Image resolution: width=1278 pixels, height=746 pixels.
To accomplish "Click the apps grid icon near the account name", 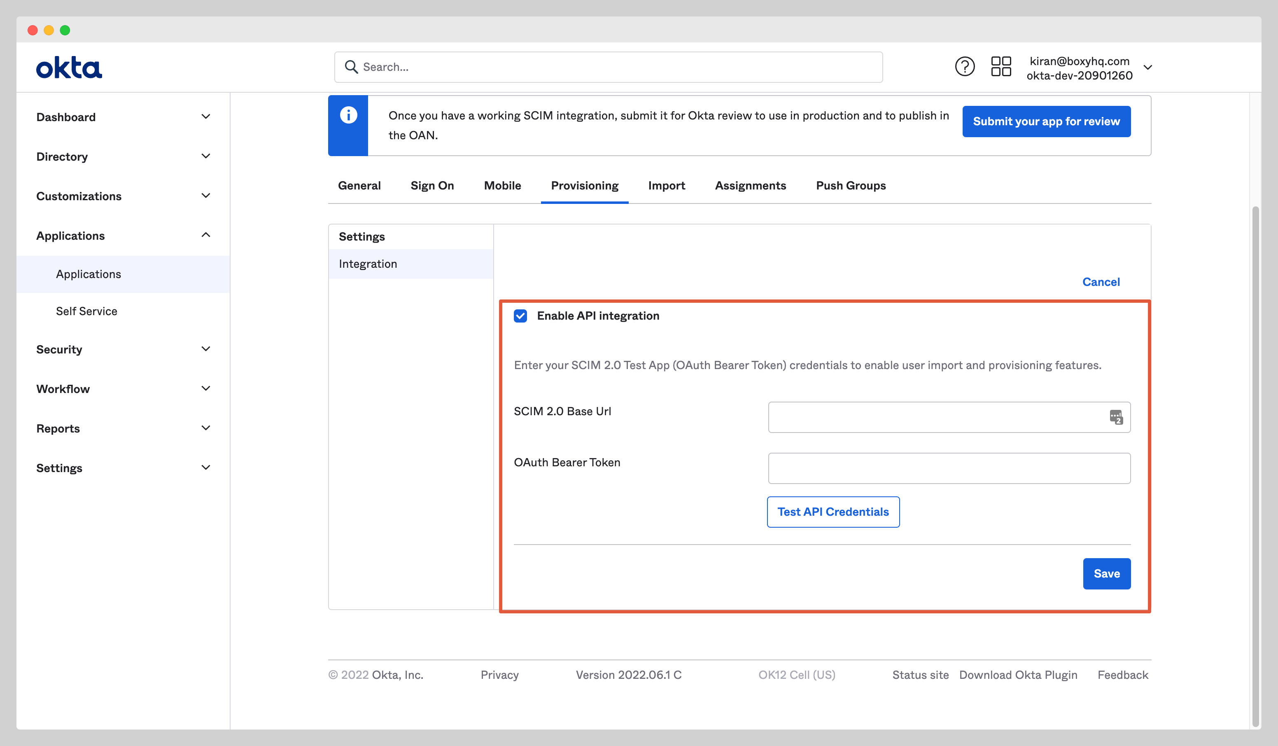I will click(x=1001, y=66).
